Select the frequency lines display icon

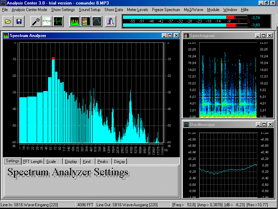tap(57, 21)
